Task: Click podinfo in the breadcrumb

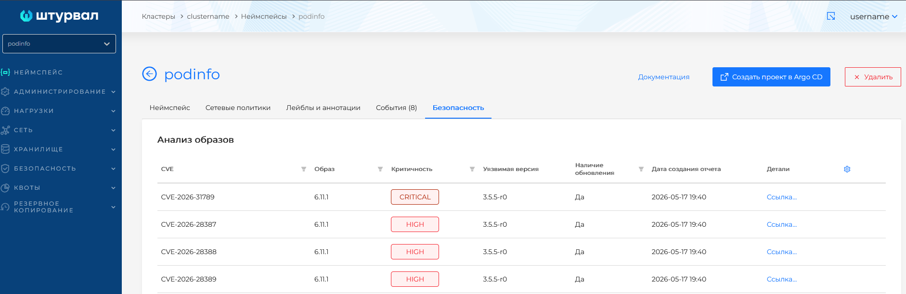Action: [311, 16]
